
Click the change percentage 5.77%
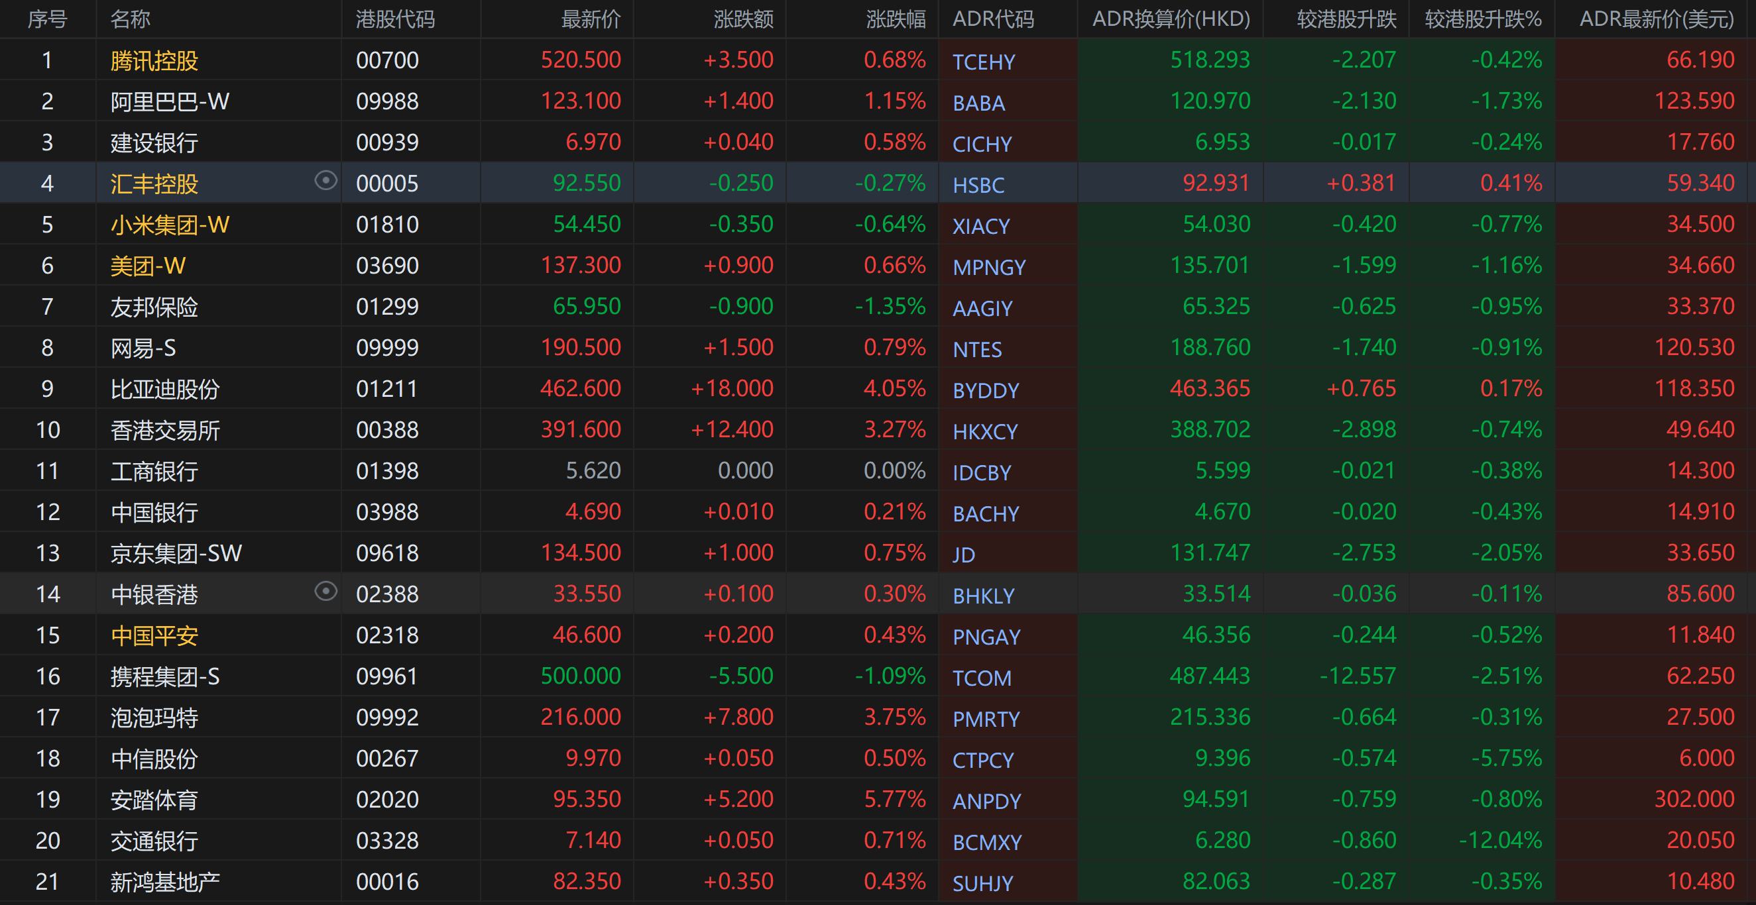click(895, 799)
